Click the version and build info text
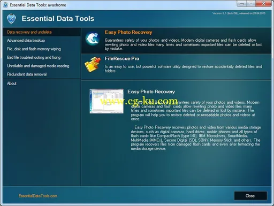 point(239,13)
